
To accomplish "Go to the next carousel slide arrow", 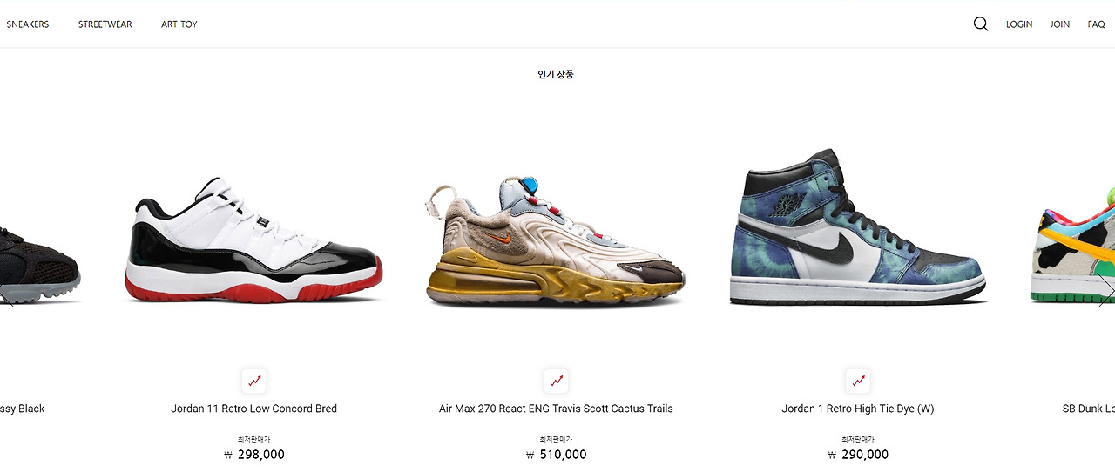I will click(x=1105, y=293).
